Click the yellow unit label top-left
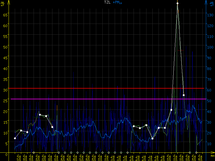This screenshot has height=161, width=215. (x=3, y=3)
